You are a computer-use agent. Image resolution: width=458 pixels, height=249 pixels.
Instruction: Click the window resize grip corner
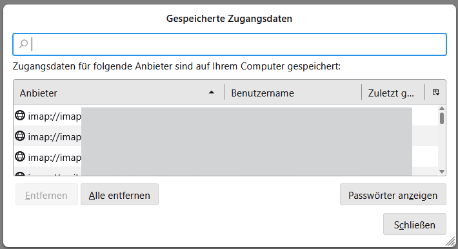(x=451, y=242)
